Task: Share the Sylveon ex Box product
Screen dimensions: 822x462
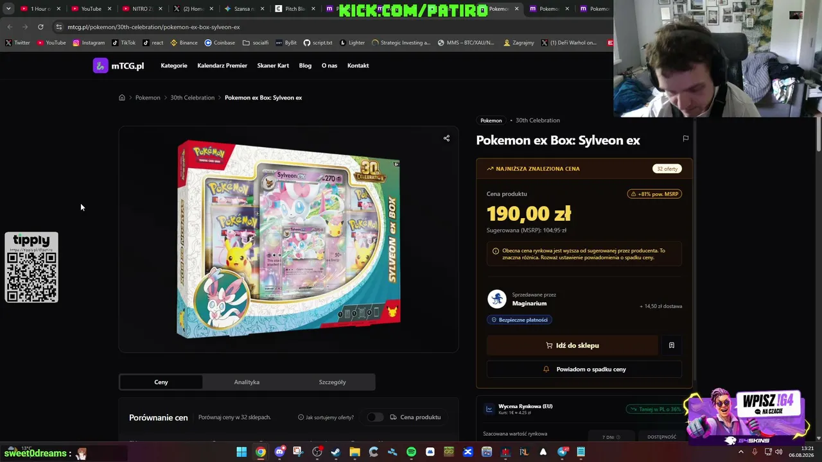Action: [x=446, y=138]
